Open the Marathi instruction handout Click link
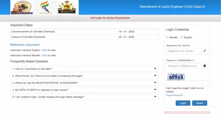This screenshot has width=221, height=114. click(x=44, y=55)
